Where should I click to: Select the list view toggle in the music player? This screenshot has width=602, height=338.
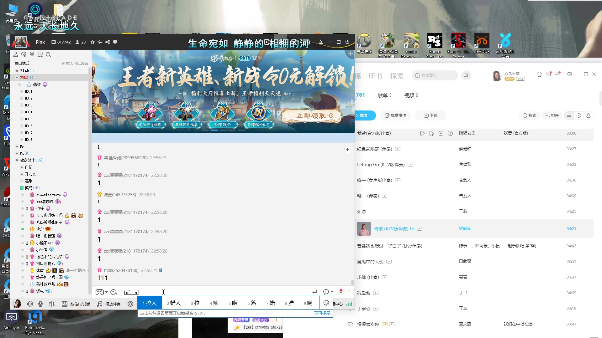point(569,115)
